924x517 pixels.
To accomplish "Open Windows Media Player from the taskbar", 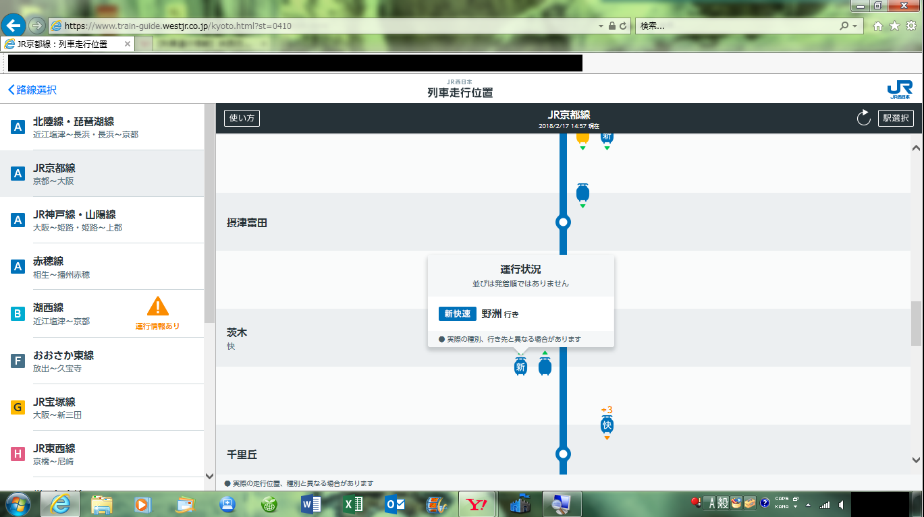I will (x=142, y=504).
